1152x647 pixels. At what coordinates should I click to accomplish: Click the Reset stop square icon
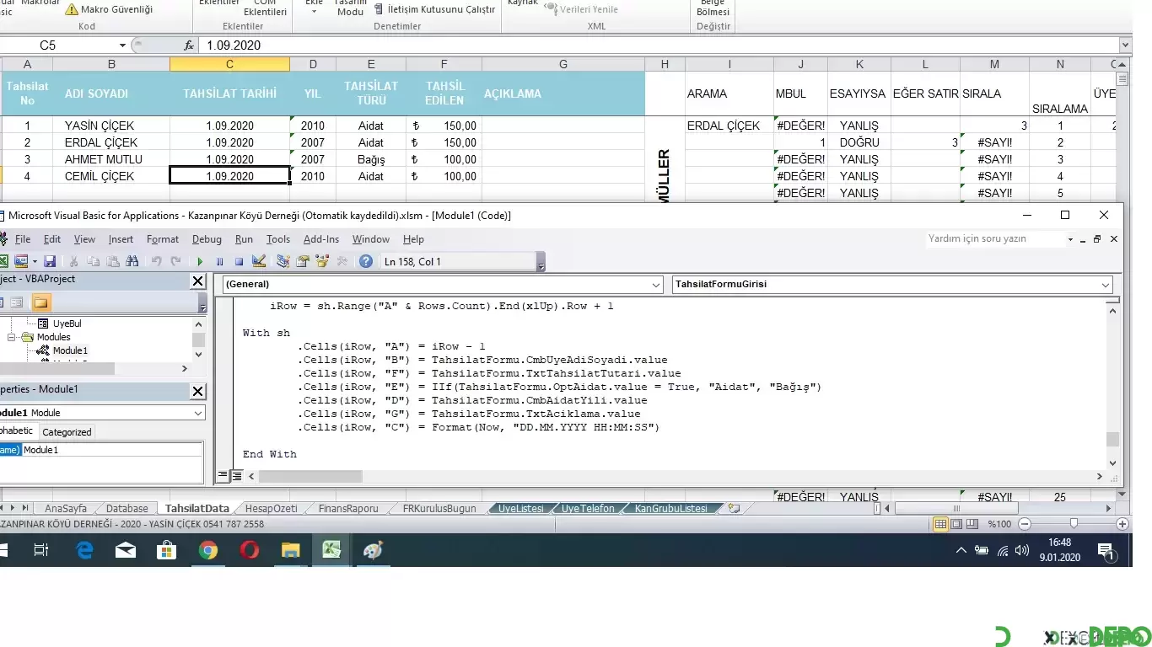[x=239, y=261]
